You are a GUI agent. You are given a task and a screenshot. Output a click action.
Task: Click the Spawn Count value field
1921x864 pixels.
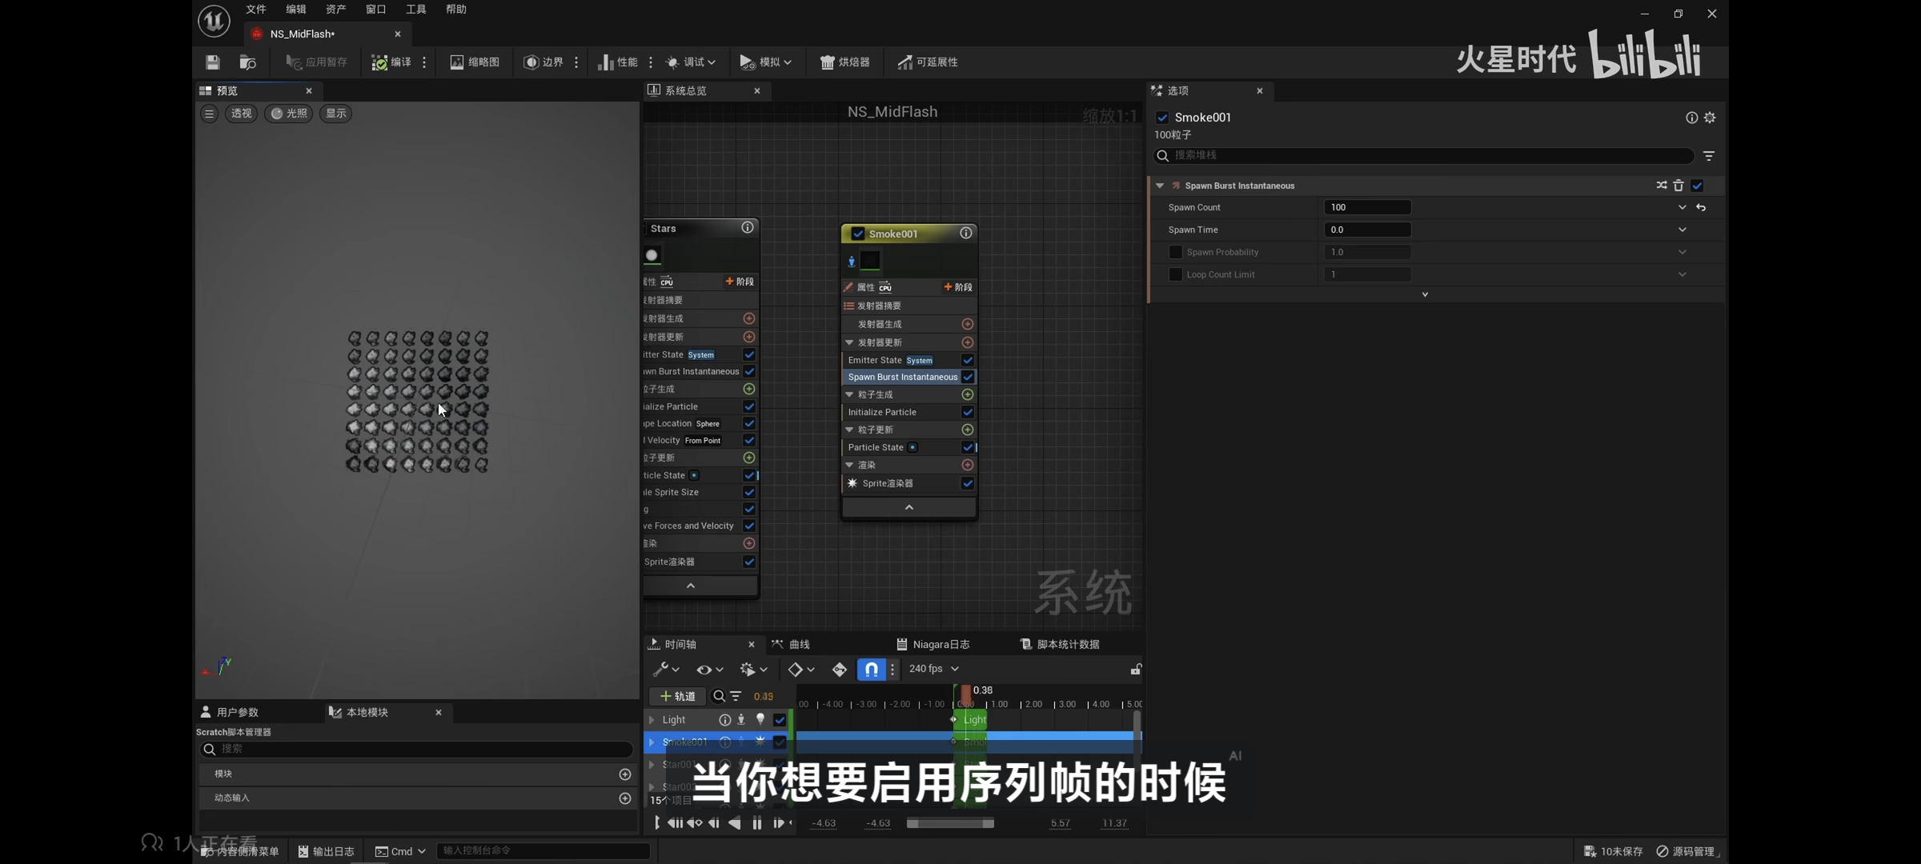pos(1366,208)
